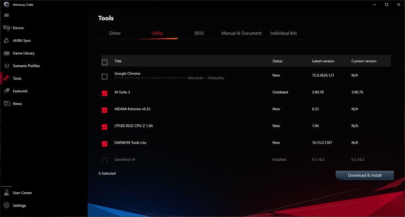Open the hamburger menu icon
This screenshot has height=217, width=405.
7,15
